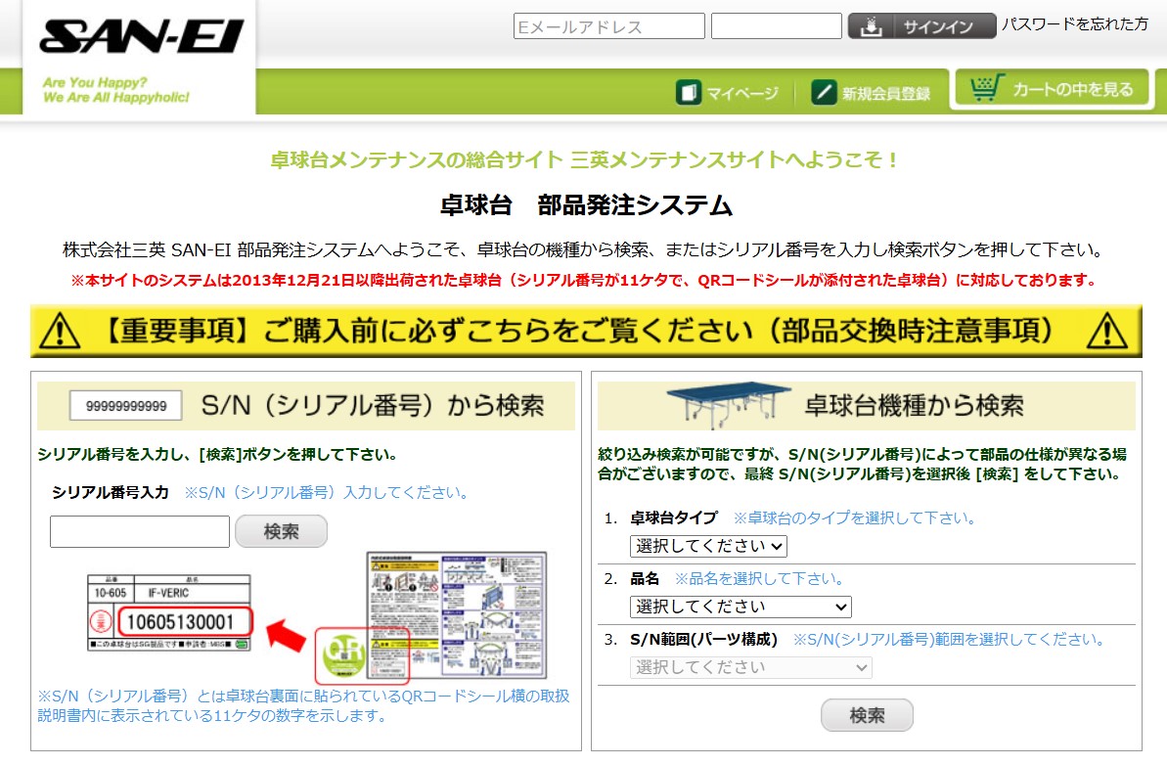Click the blue table tennis table icon

click(729, 405)
